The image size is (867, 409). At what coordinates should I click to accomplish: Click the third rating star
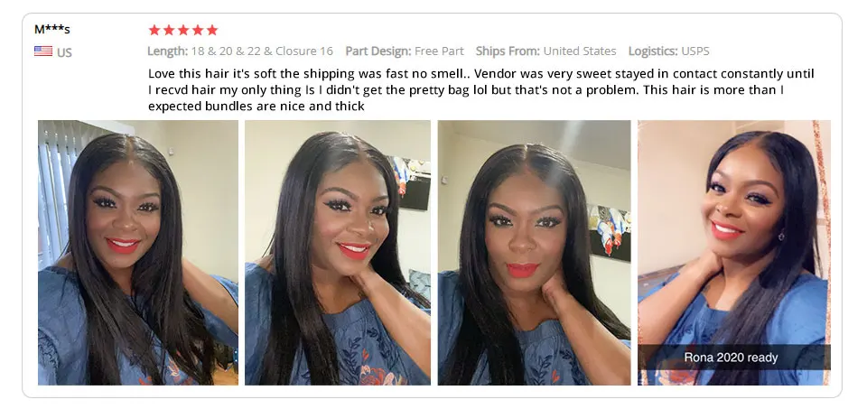coord(183,30)
